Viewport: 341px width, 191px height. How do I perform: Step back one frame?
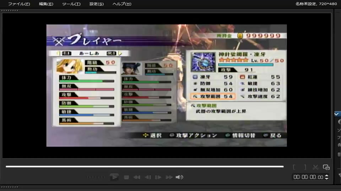click(x=148, y=177)
